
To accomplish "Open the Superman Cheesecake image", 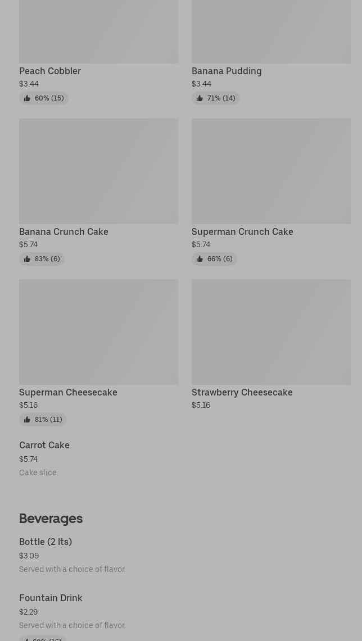I will click(98, 332).
